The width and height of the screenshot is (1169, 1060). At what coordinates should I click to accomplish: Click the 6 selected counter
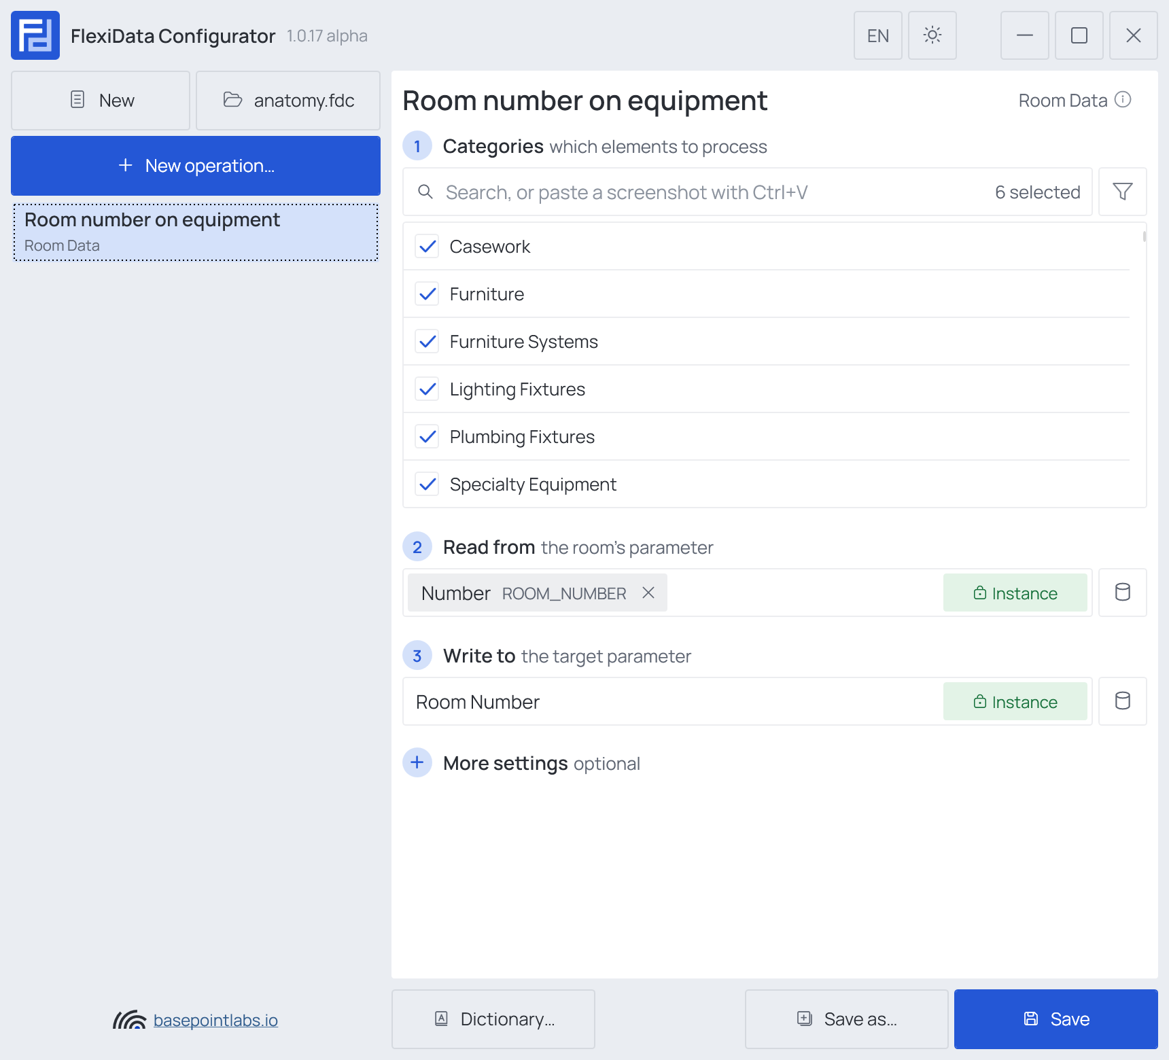[1037, 192]
